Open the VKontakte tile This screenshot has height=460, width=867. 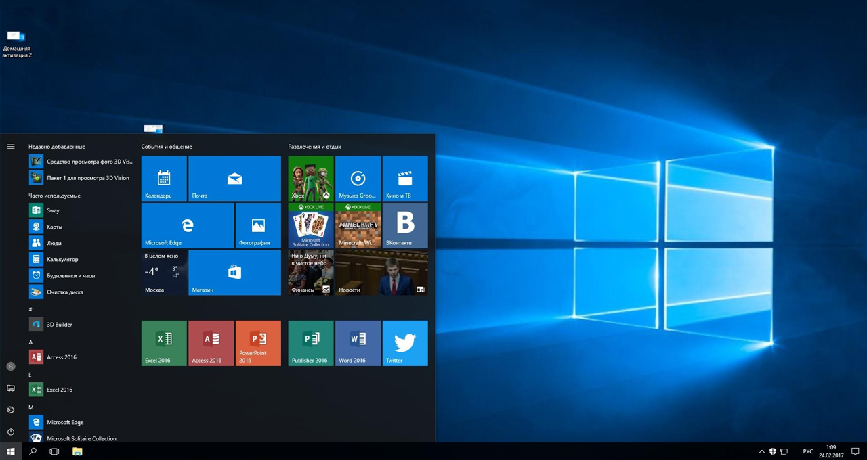[x=405, y=225]
